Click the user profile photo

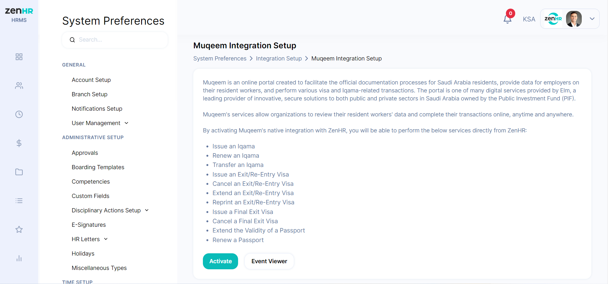click(574, 19)
